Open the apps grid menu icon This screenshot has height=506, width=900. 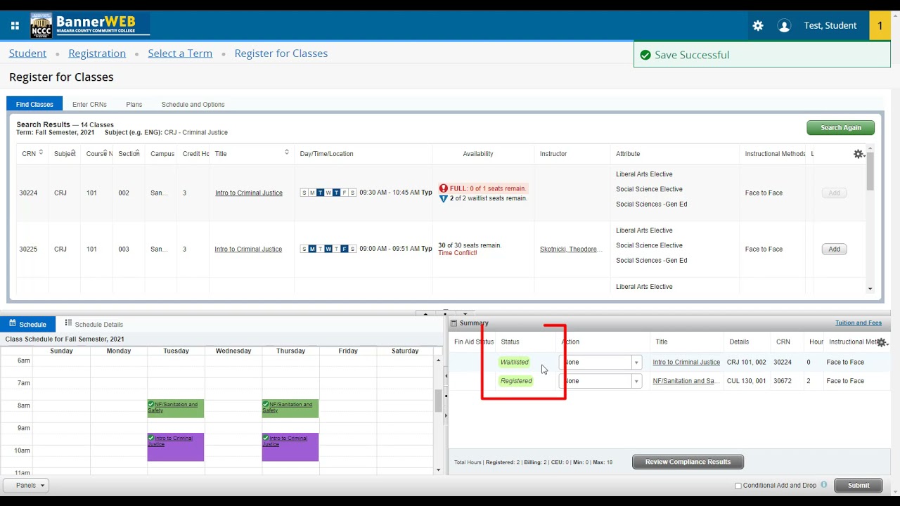click(15, 26)
